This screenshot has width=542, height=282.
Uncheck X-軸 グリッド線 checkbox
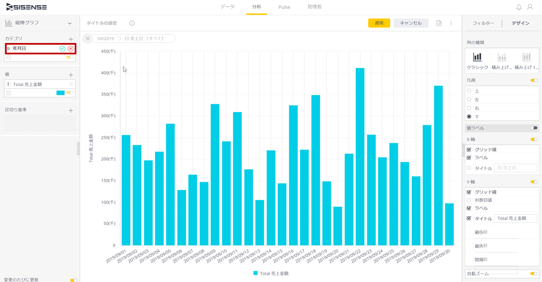pos(469,150)
